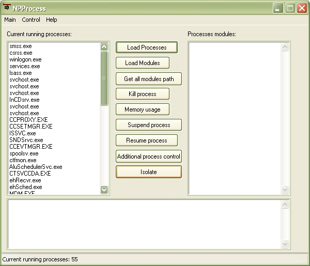This screenshot has height=266, width=310.
Task: Click bottom output pane scroll down arrow
Action: pos(285,244)
